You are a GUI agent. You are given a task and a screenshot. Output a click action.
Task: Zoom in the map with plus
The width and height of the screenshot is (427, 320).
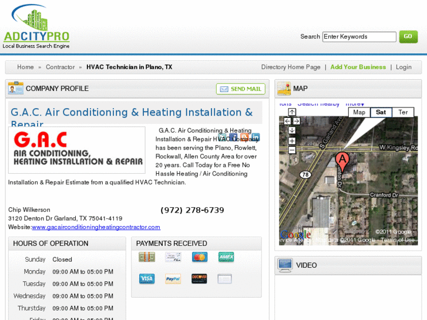coord(292,141)
